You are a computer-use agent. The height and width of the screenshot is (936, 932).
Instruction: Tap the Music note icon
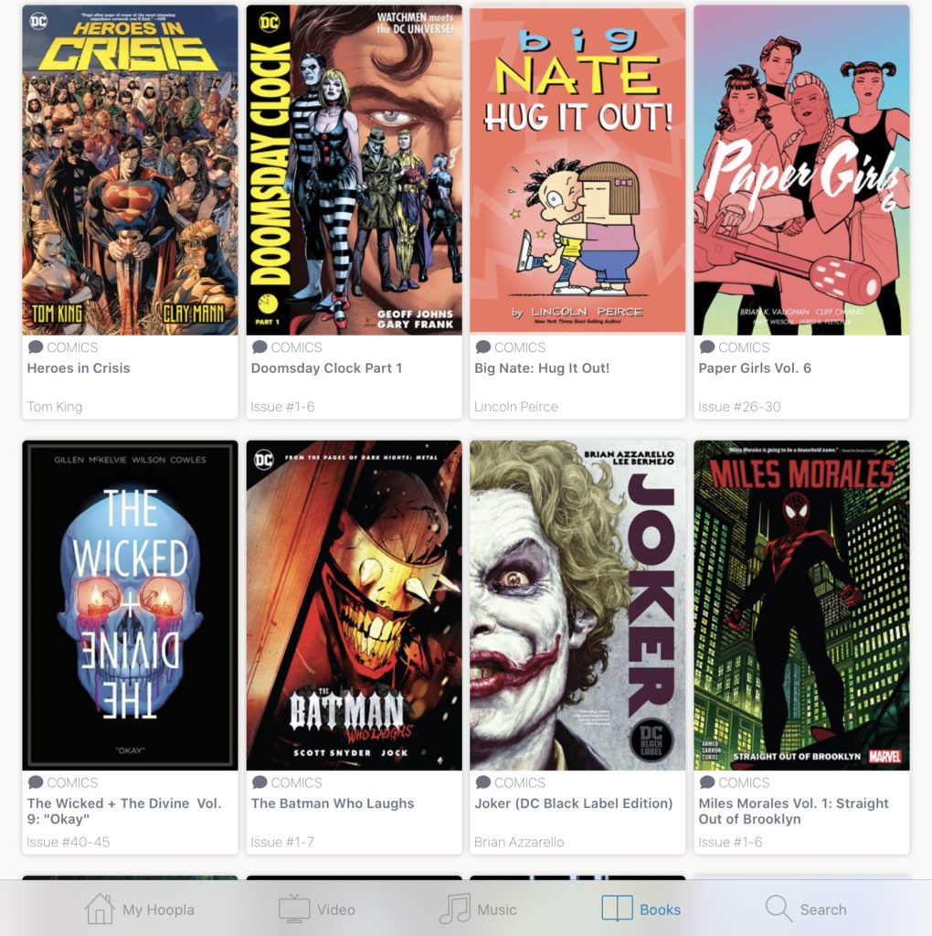tap(455, 909)
